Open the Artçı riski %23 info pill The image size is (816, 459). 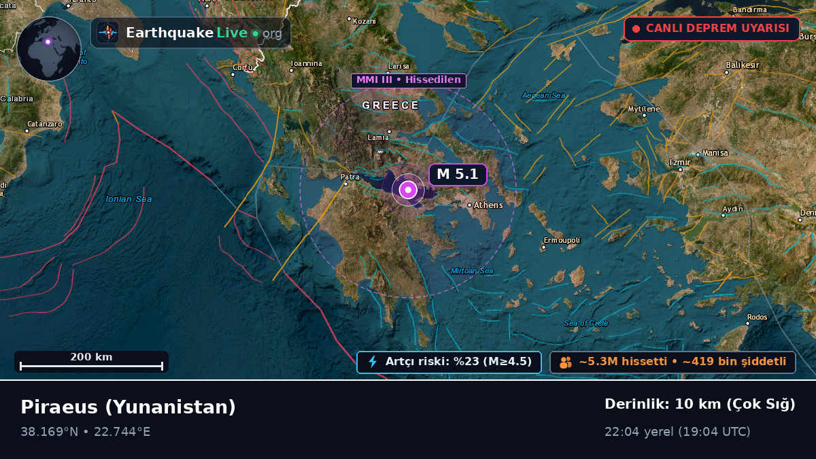(x=449, y=362)
